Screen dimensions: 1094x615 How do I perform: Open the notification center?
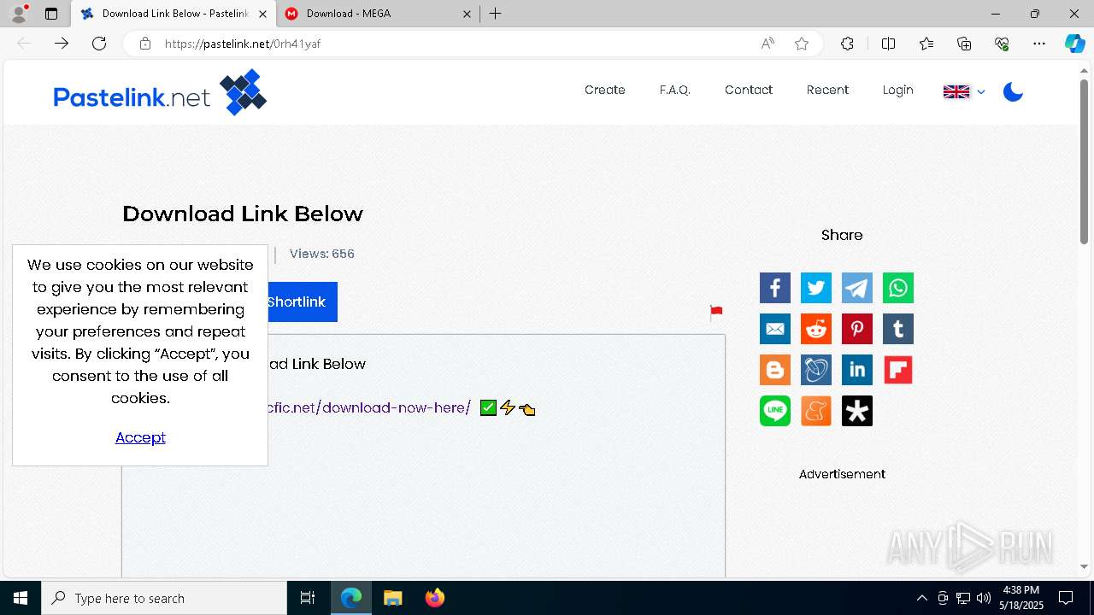(x=1066, y=598)
